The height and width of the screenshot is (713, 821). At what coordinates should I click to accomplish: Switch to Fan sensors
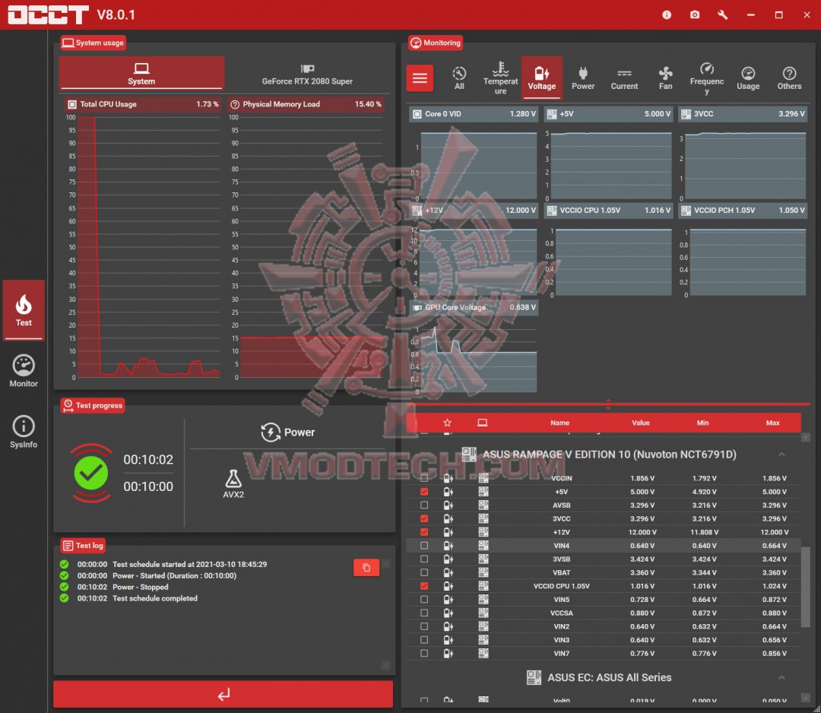(665, 78)
